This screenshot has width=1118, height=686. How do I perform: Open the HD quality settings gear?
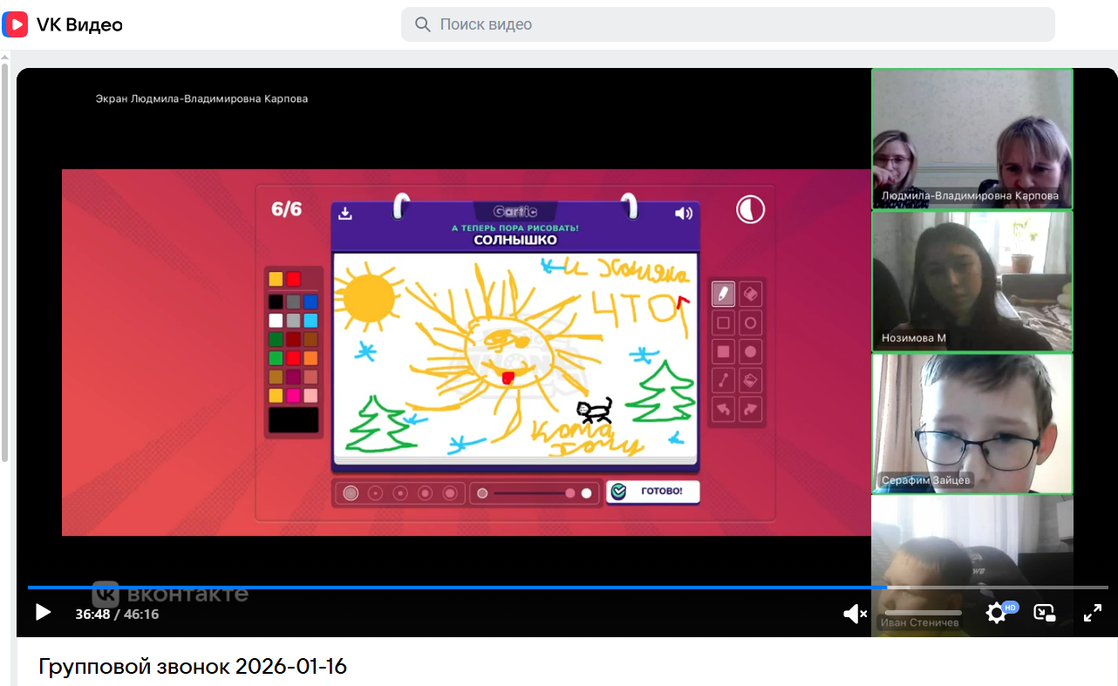tap(997, 614)
